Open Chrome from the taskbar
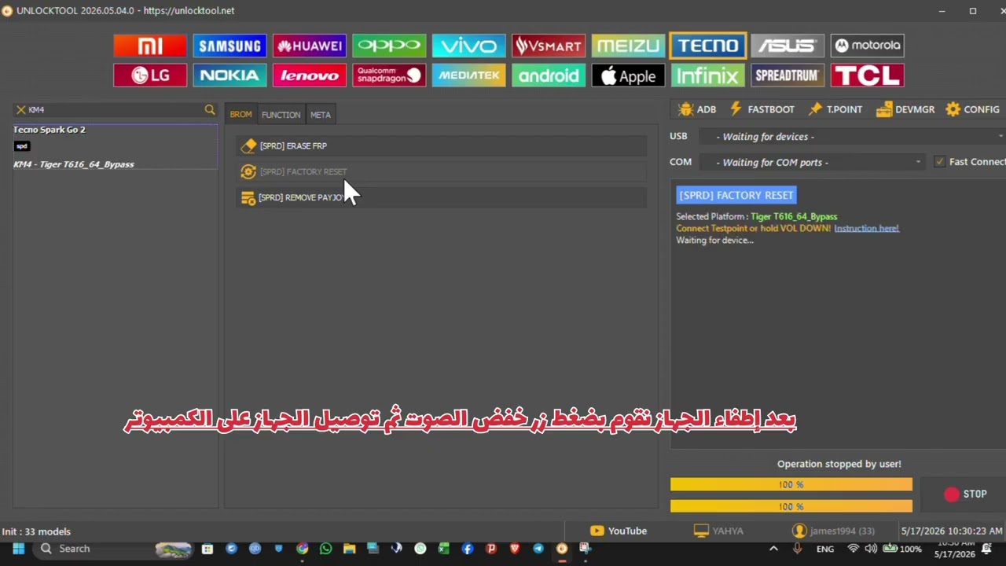Viewport: 1006px width, 566px height. [303, 549]
